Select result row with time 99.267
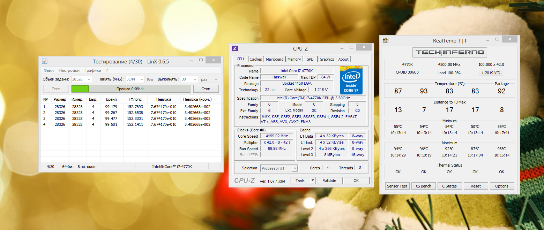The height and width of the screenshot is (230, 544). [131, 113]
